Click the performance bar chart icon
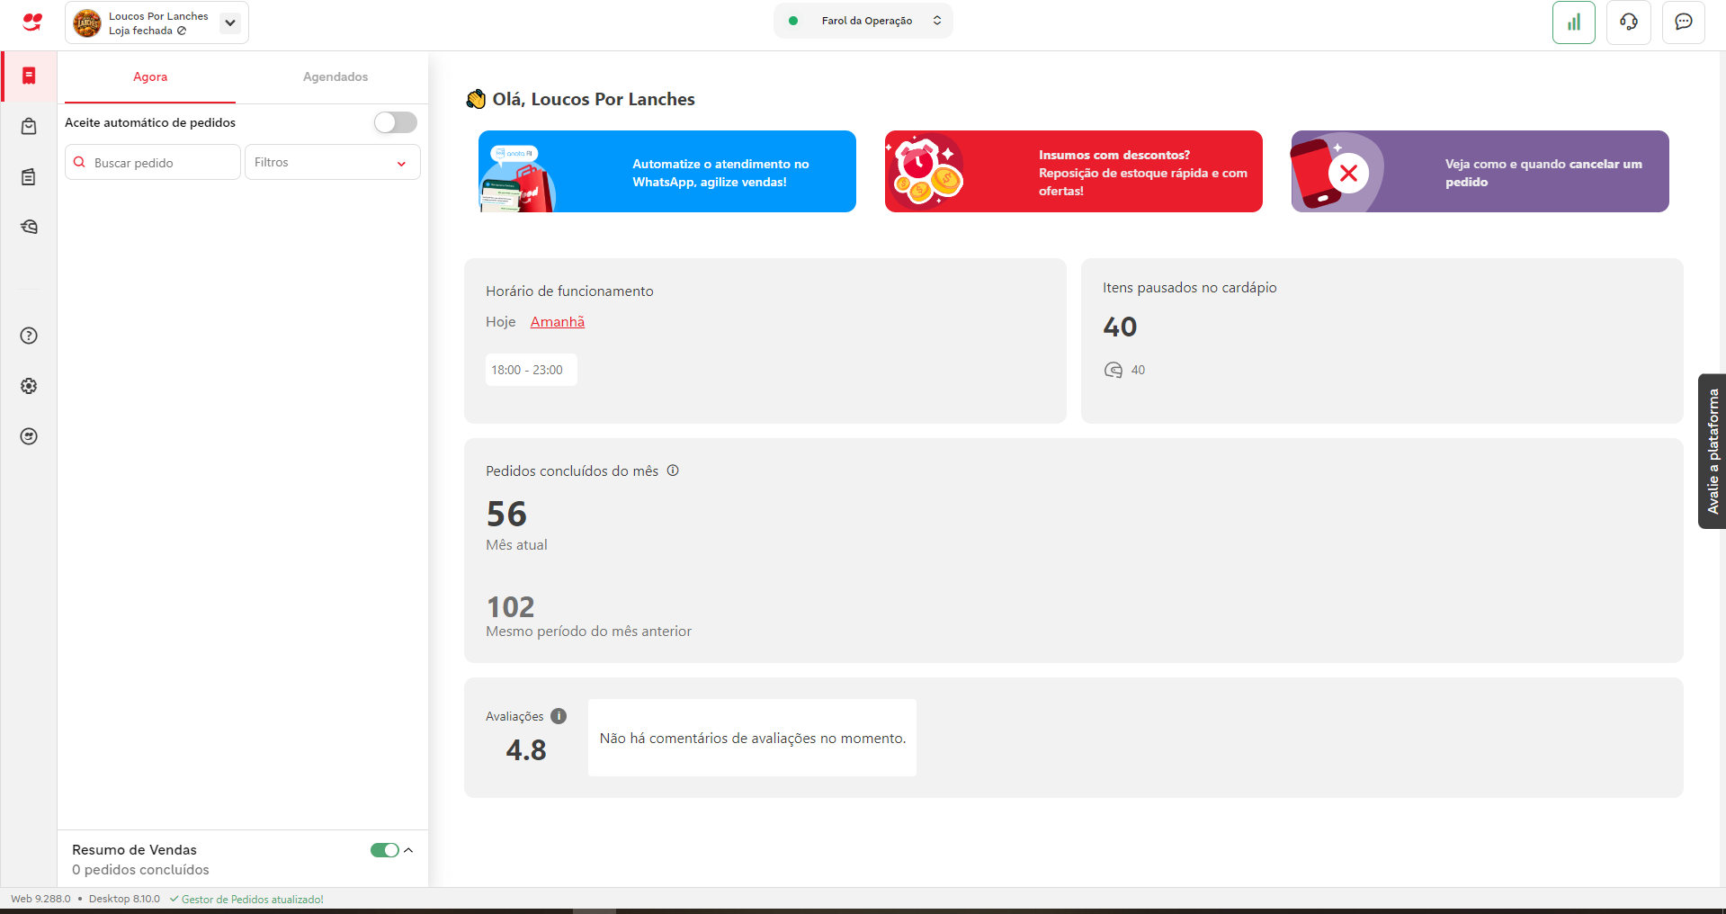1726x914 pixels. tap(1573, 22)
